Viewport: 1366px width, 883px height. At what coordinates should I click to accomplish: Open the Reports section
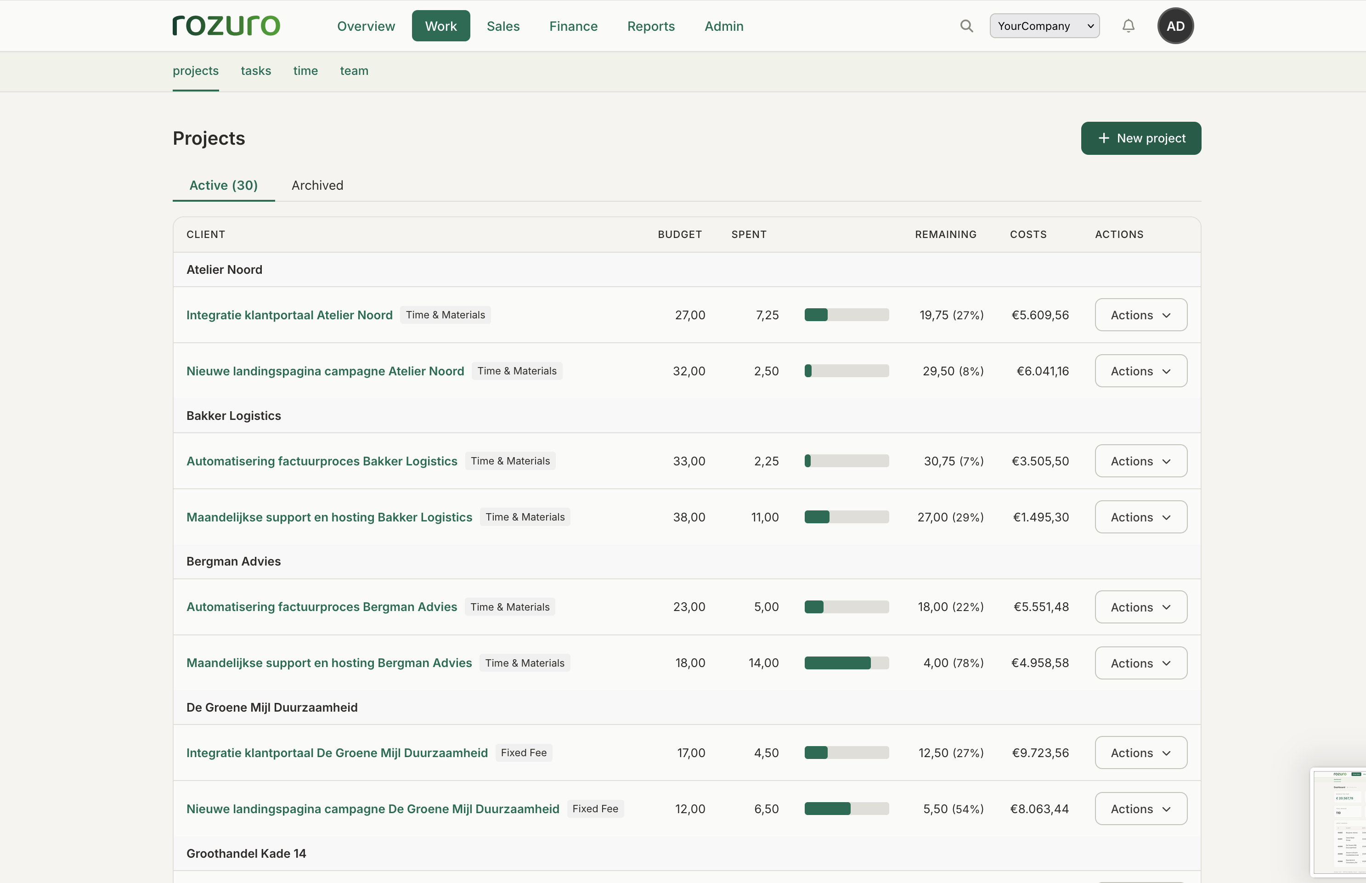tap(650, 26)
